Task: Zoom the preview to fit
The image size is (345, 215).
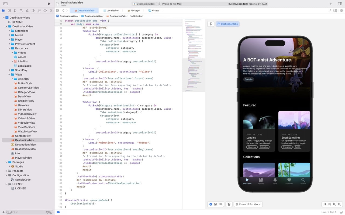Action: click(x=334, y=204)
